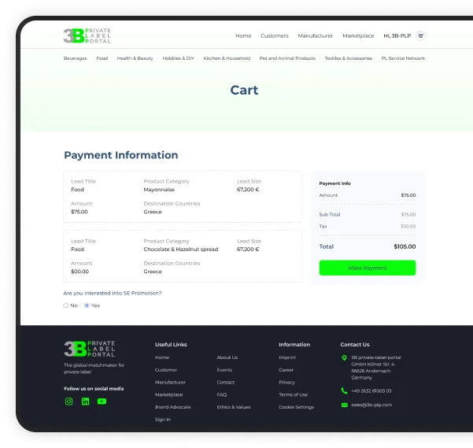The image size is (473, 448).
Task: Open the Manufacturer top navigation item
Action: (x=315, y=35)
